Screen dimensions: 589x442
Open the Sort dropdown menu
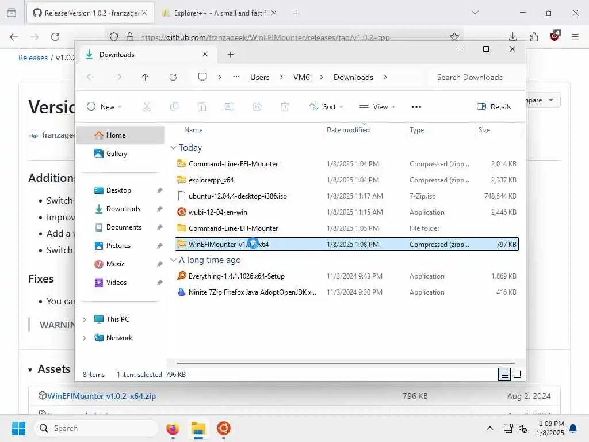326,106
